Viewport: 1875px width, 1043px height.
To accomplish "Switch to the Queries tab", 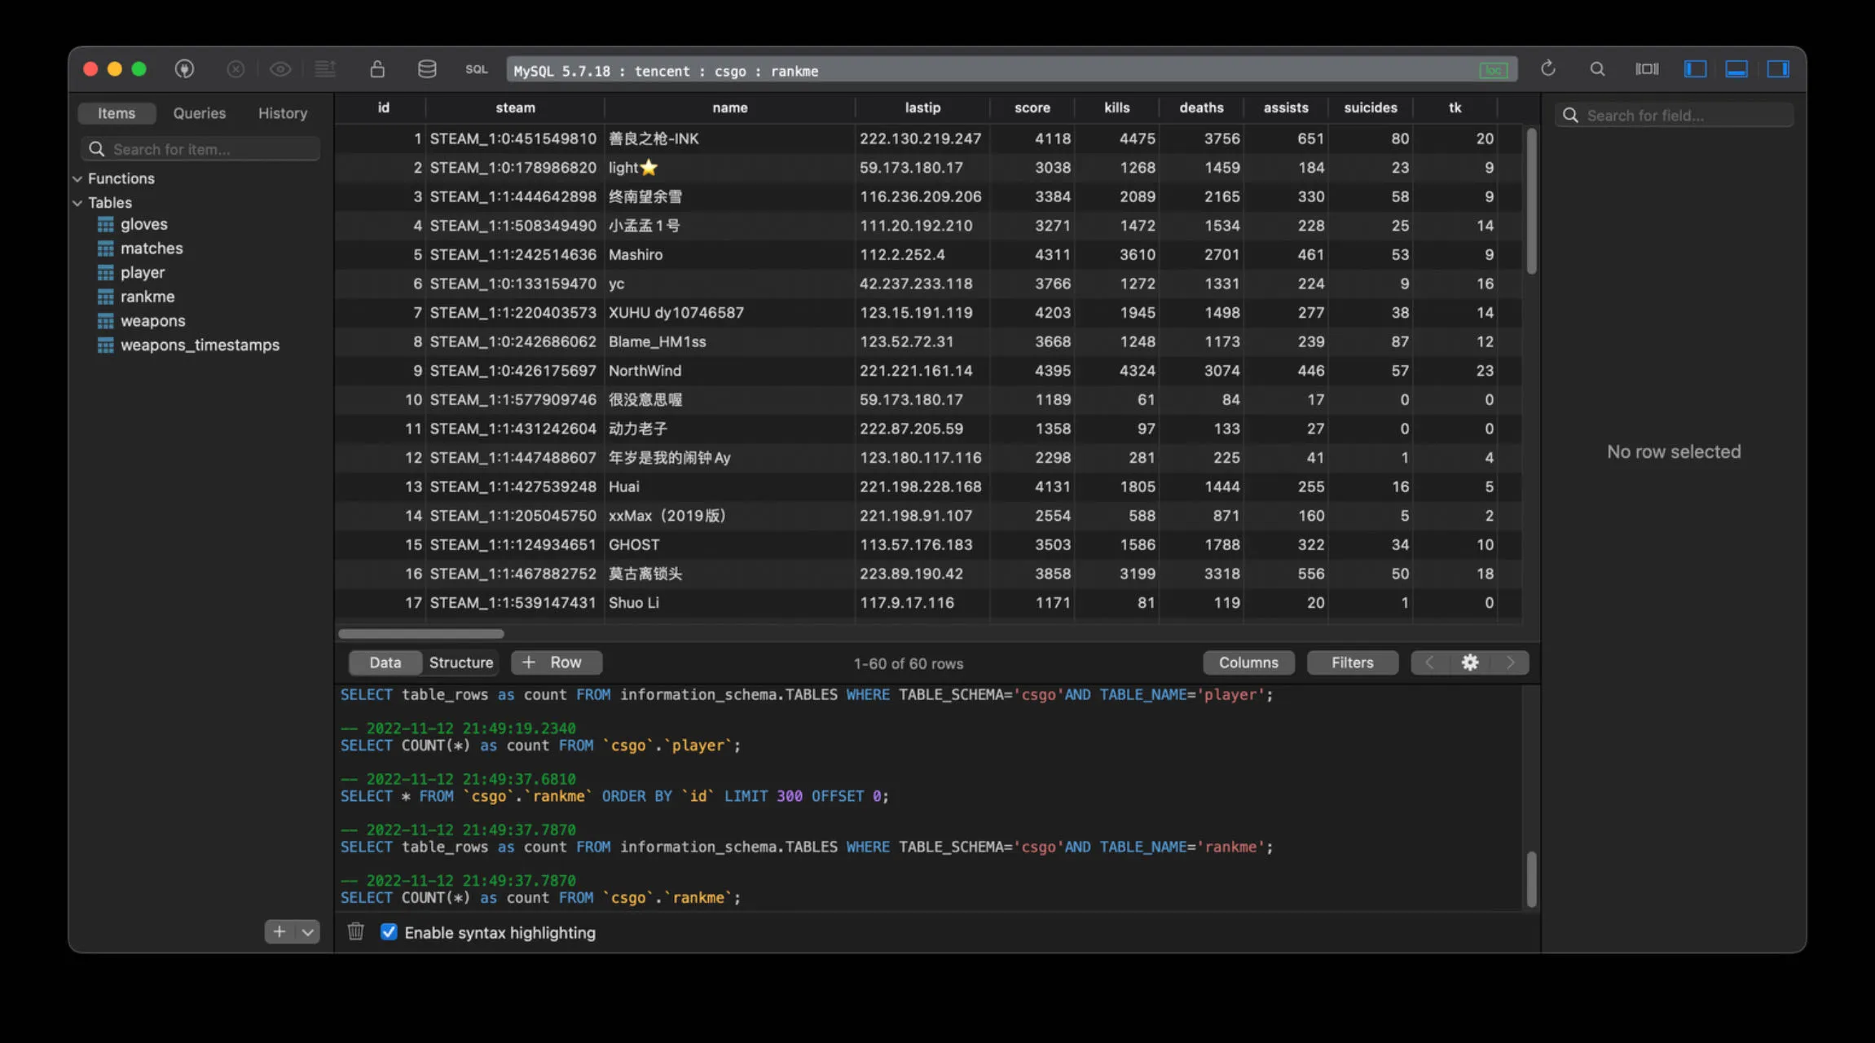I will click(x=199, y=113).
